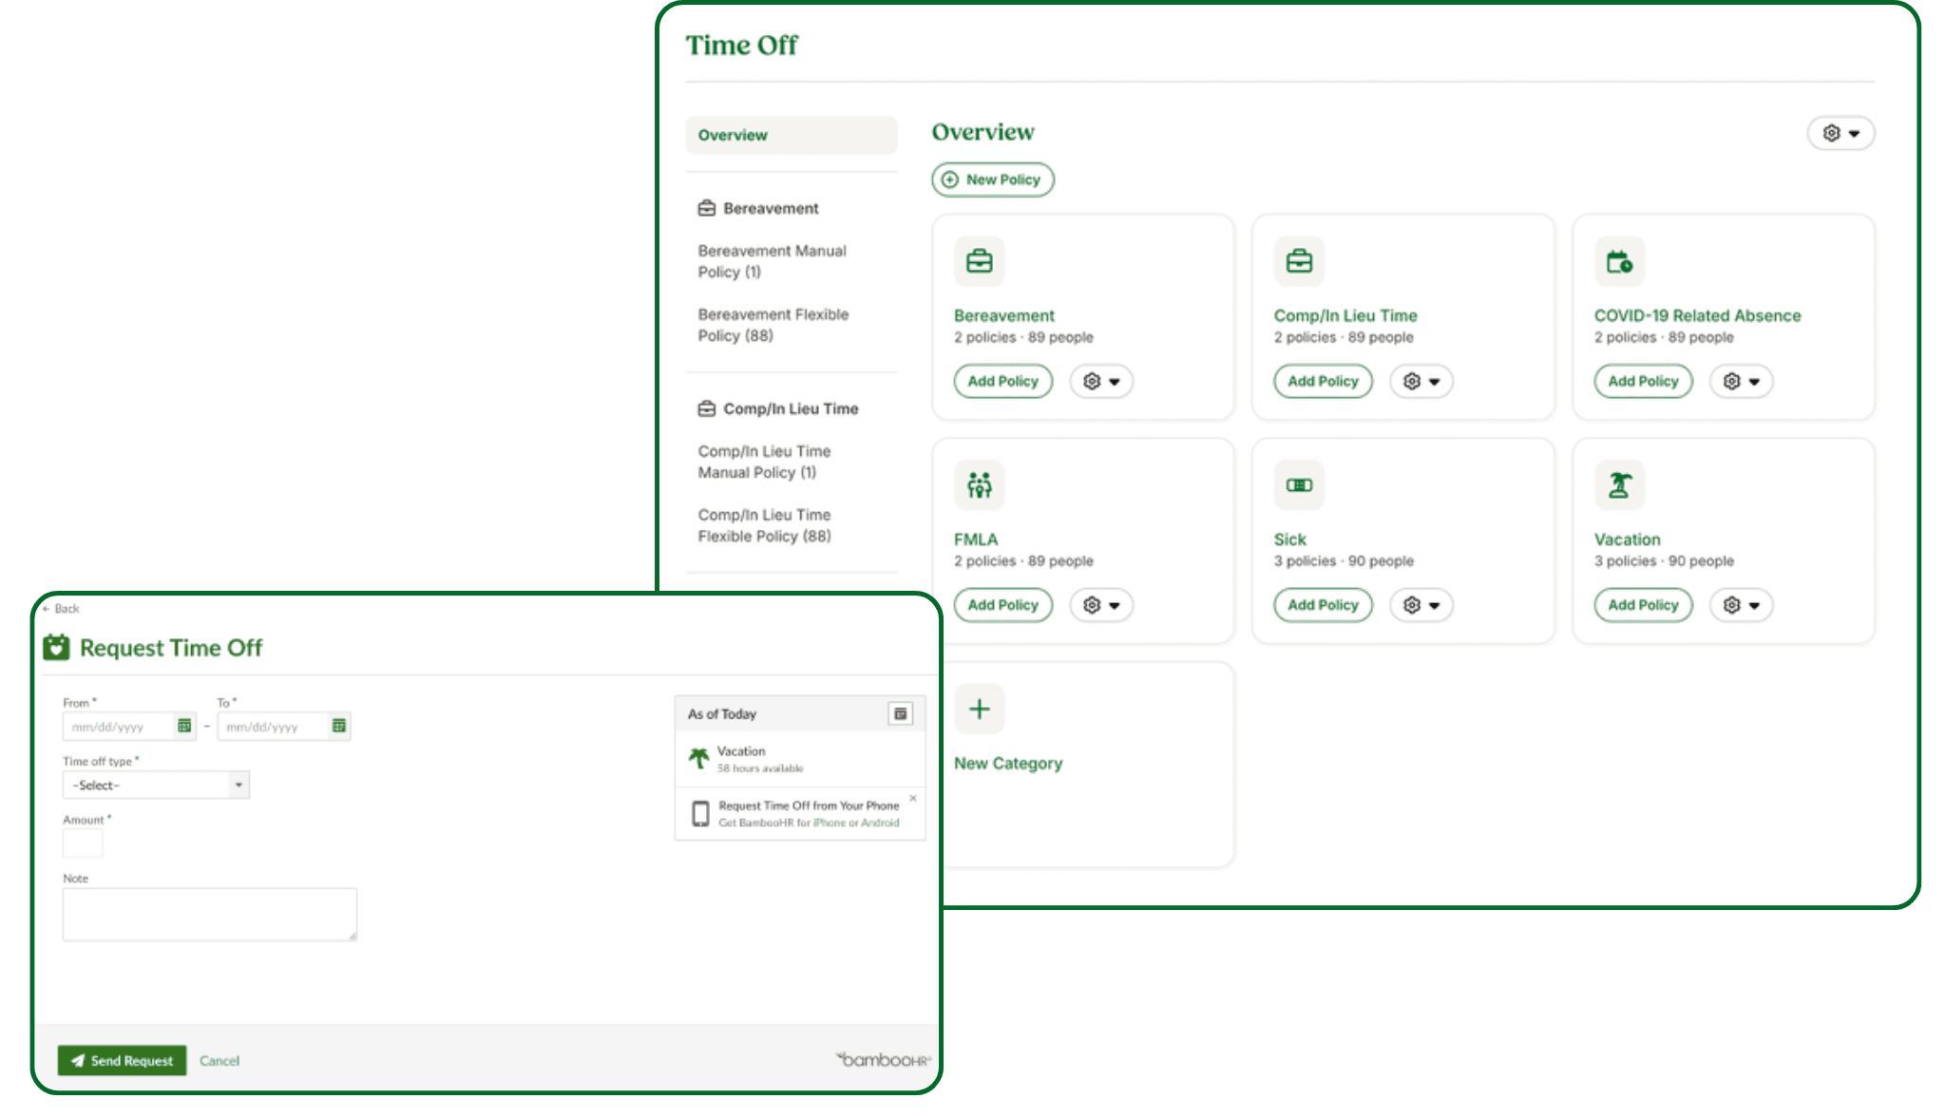Dismiss the Request Time Off from Your Phone banner

point(913,798)
